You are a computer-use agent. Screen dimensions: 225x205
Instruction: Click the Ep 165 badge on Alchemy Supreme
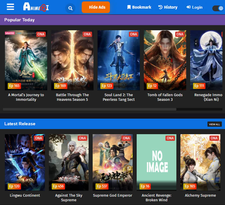pos(190,186)
